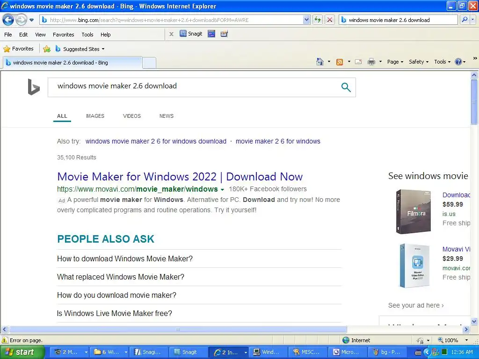Open the Tools command bar menu
This screenshot has width=479, height=359.
click(443, 62)
